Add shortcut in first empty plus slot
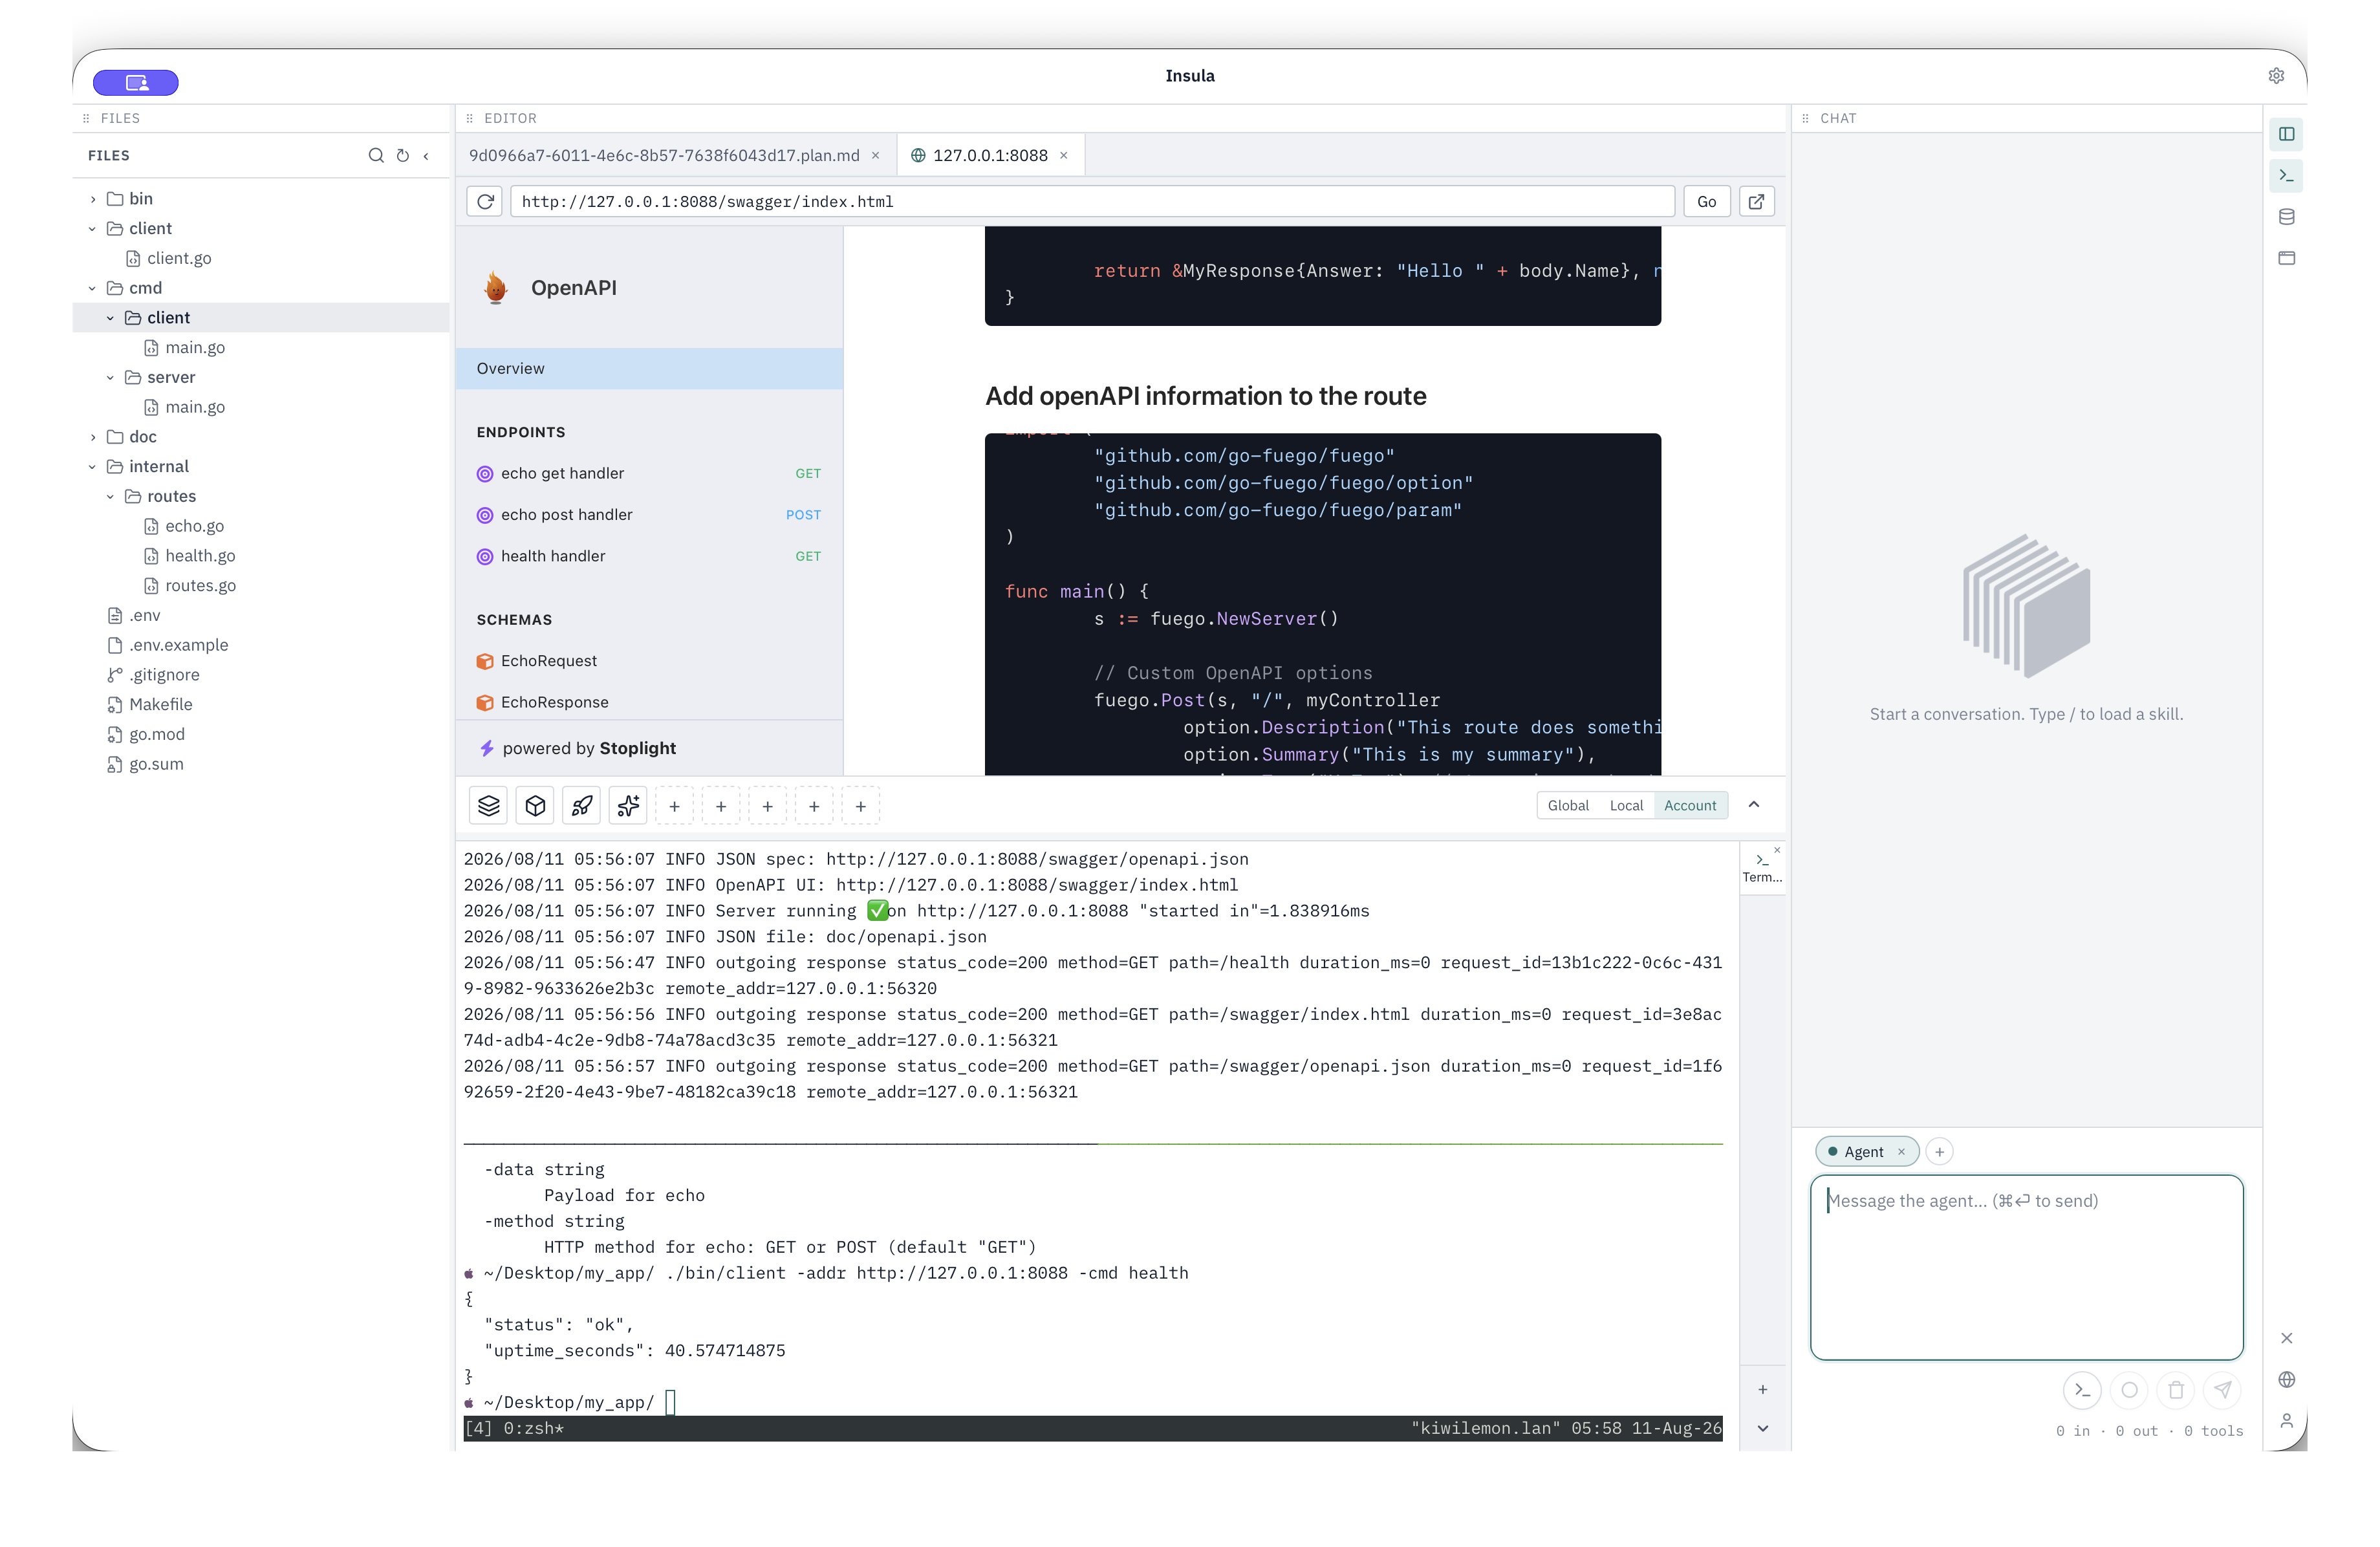 [674, 806]
